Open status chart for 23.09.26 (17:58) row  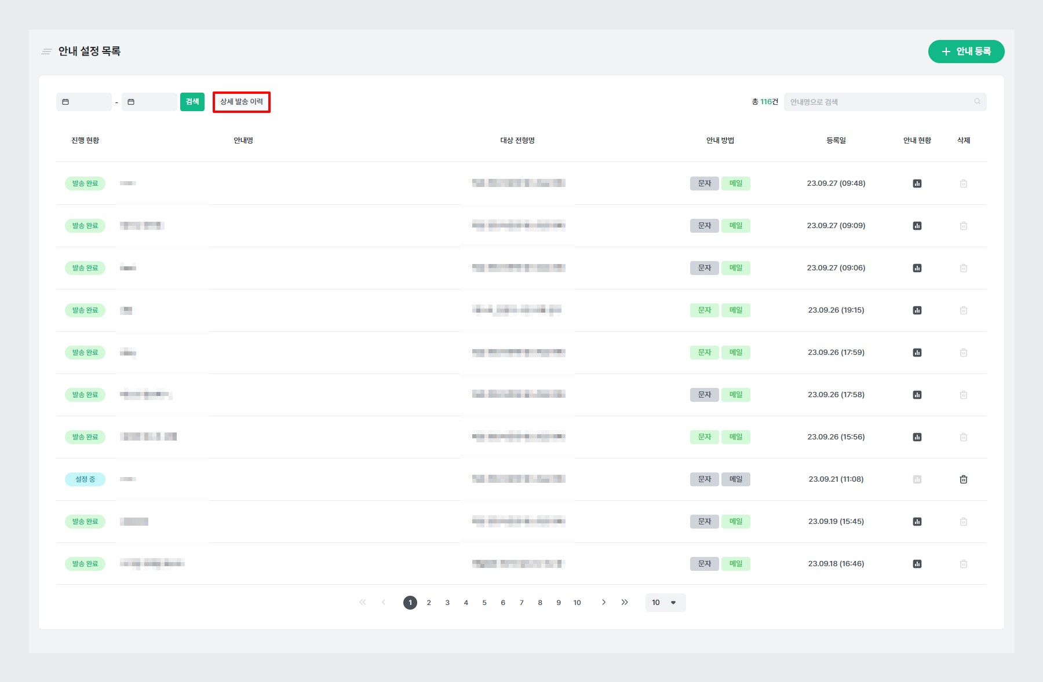917,395
